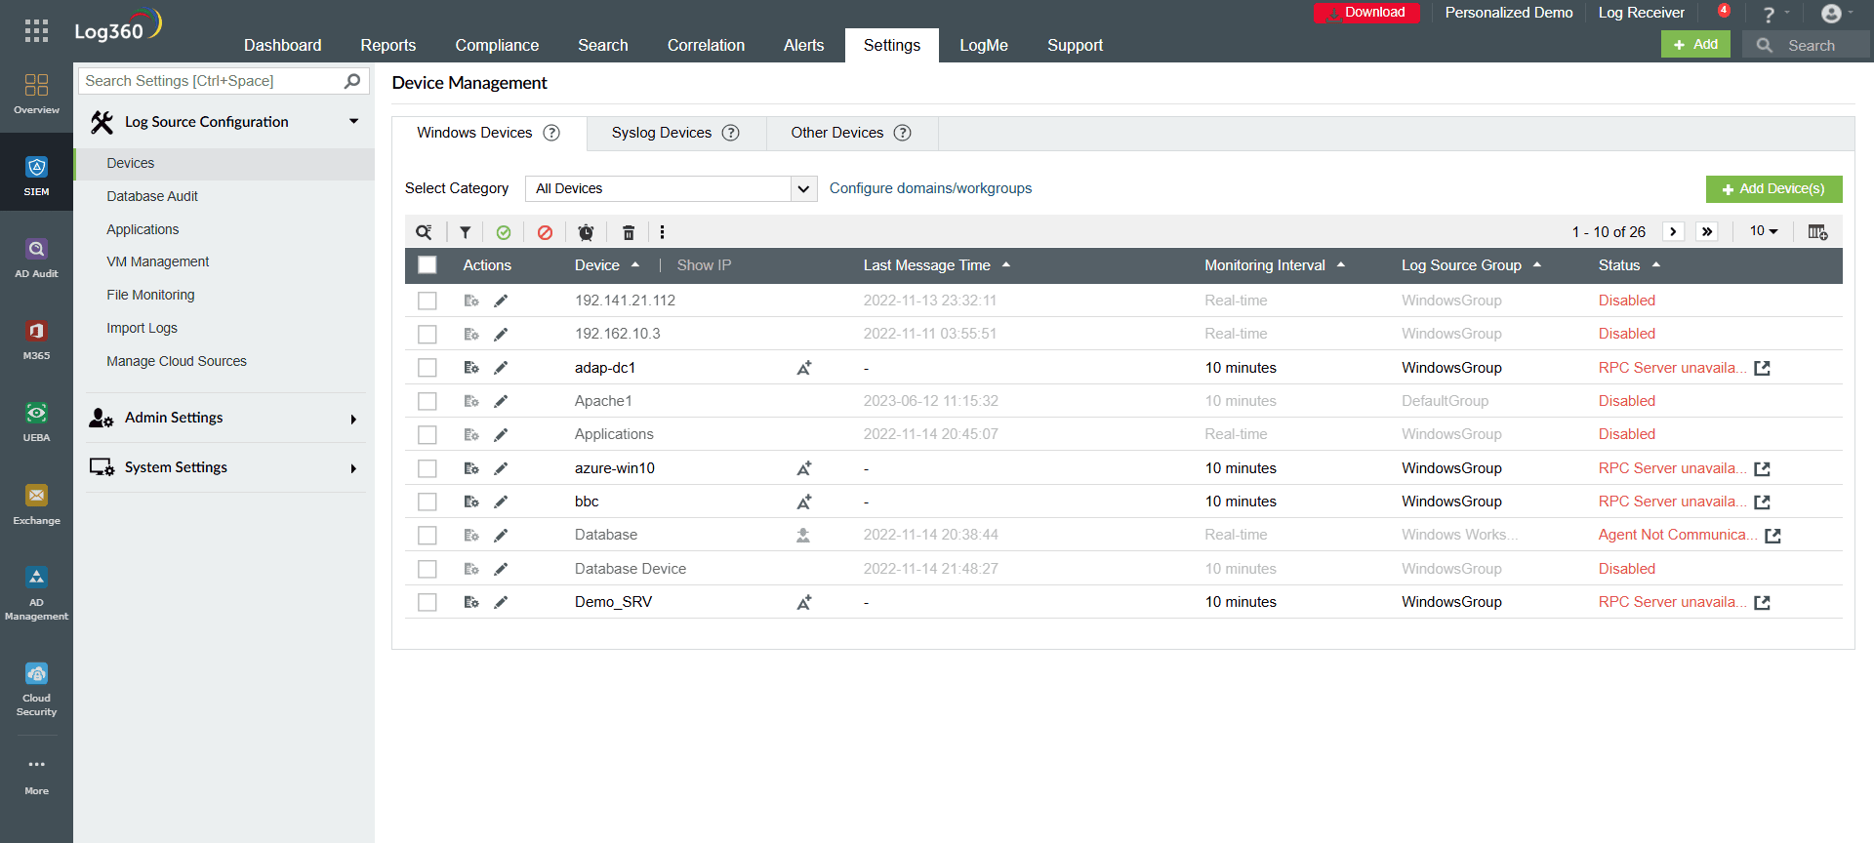Open the Personalized Demo link

click(x=1508, y=13)
